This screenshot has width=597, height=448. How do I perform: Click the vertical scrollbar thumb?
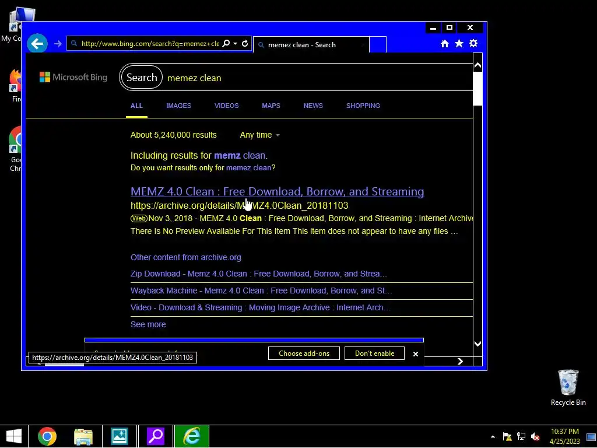point(477,88)
